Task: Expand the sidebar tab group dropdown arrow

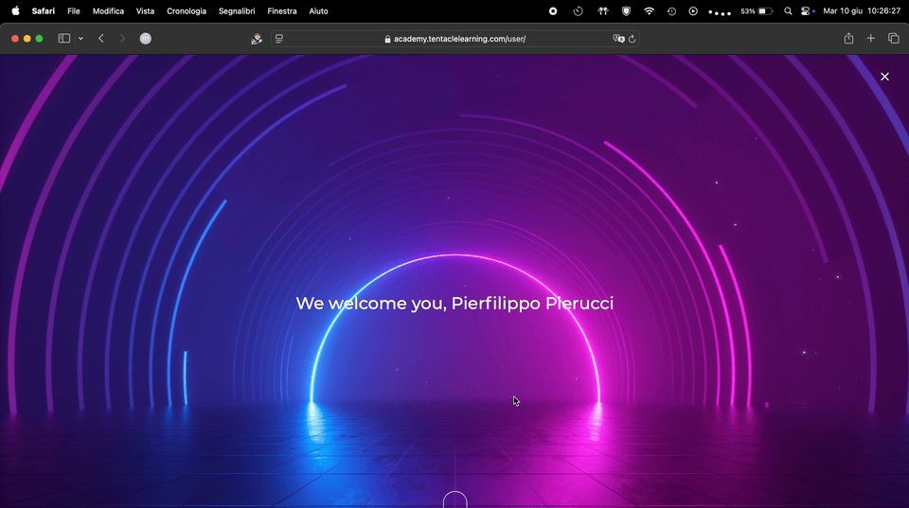Action: 80,39
